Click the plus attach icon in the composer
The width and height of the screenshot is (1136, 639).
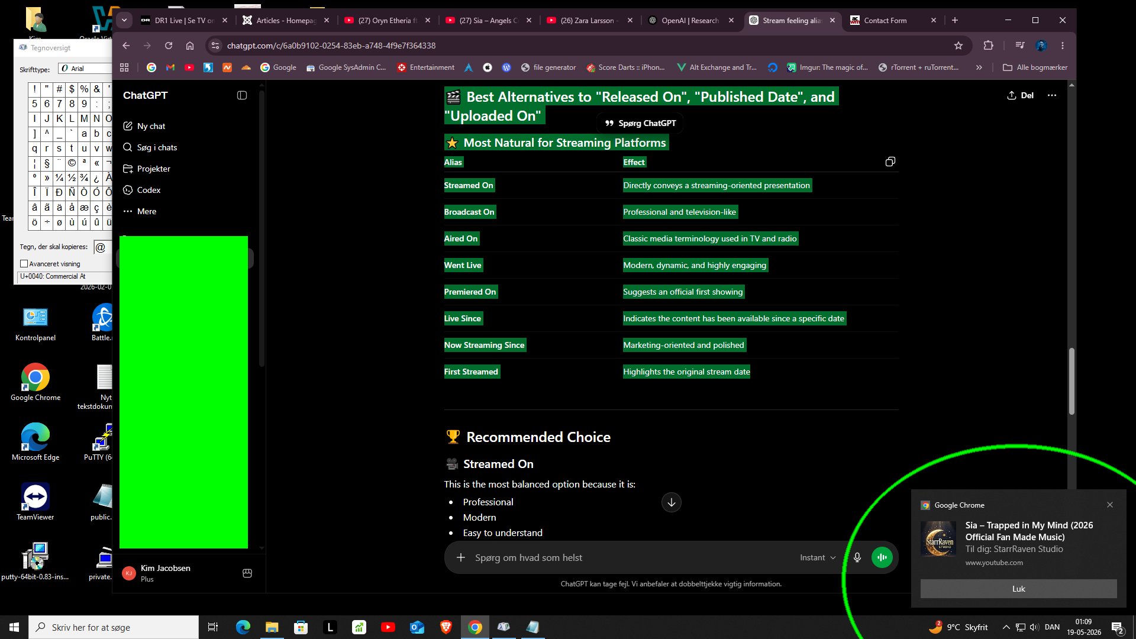(460, 557)
